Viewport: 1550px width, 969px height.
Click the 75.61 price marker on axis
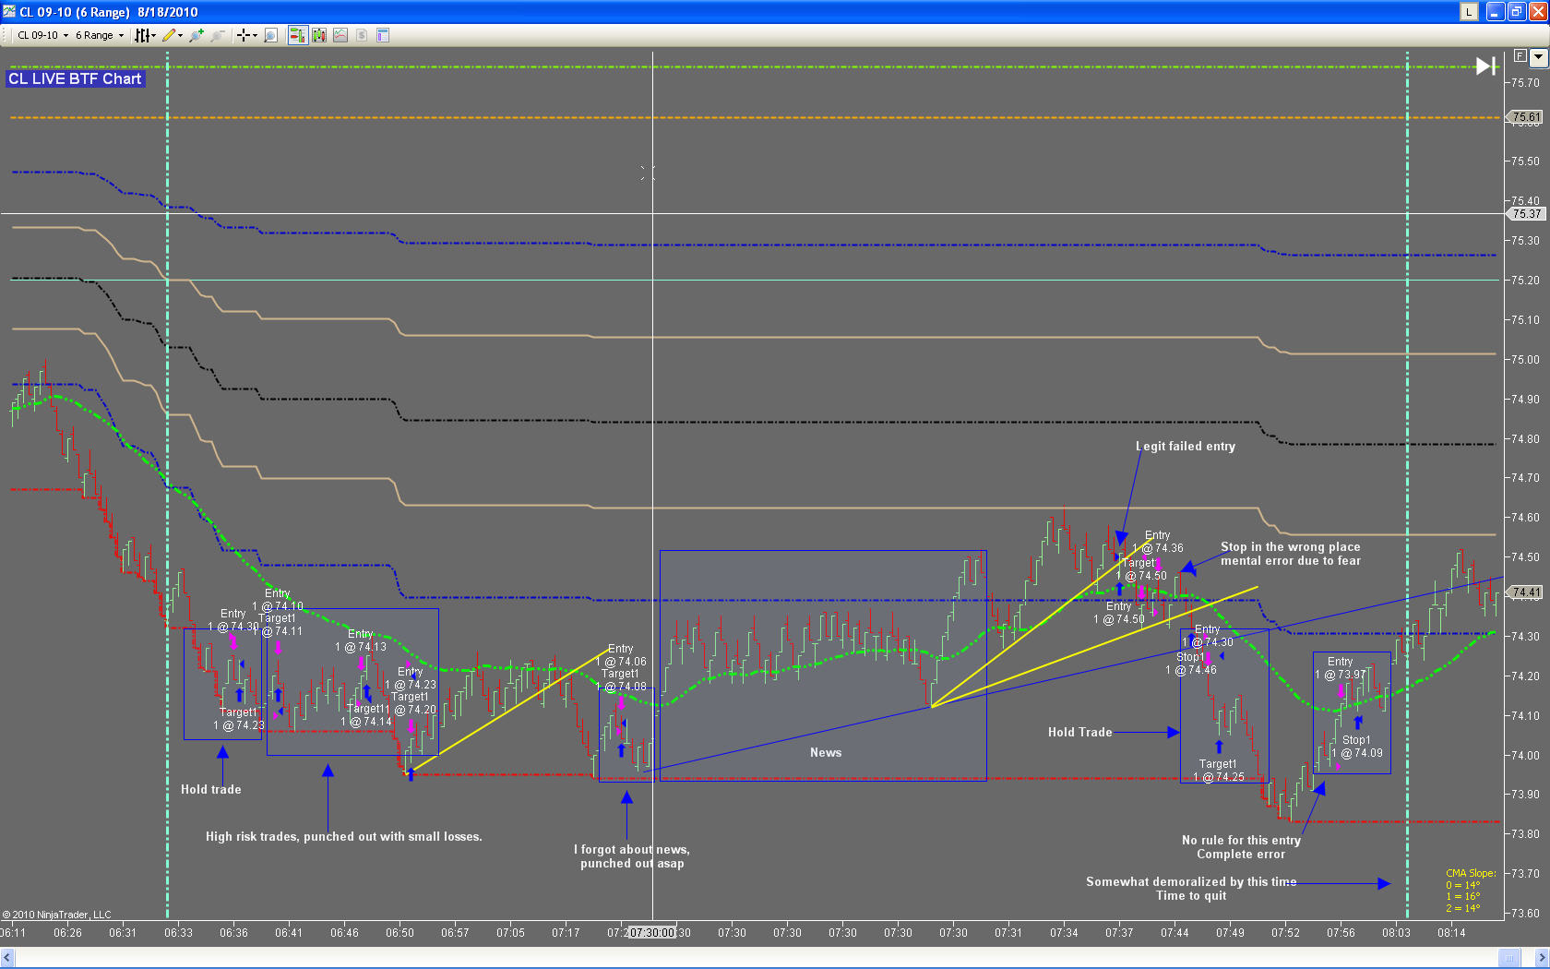click(x=1526, y=117)
